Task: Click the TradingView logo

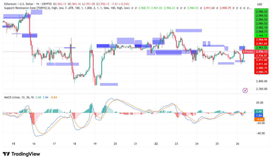Action: coord(21,154)
